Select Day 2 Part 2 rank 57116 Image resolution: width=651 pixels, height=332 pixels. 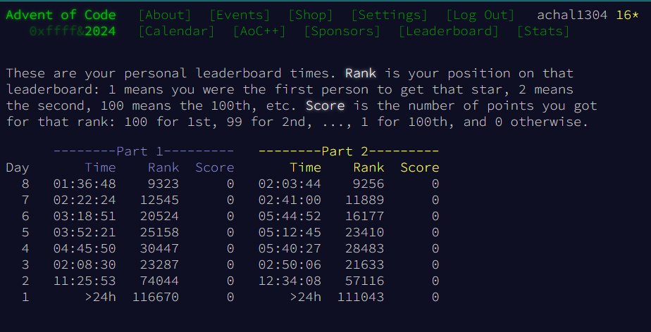point(364,281)
